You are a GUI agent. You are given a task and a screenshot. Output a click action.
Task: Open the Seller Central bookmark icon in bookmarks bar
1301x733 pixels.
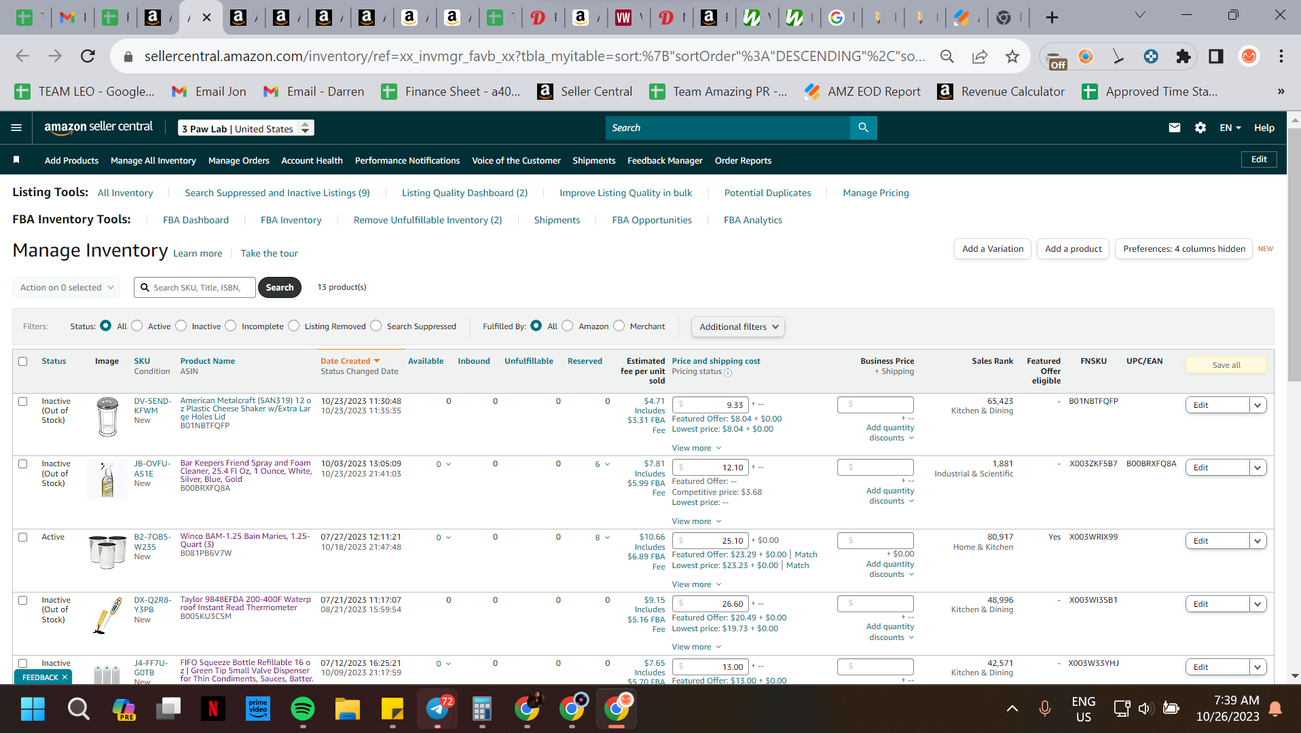[x=545, y=92]
